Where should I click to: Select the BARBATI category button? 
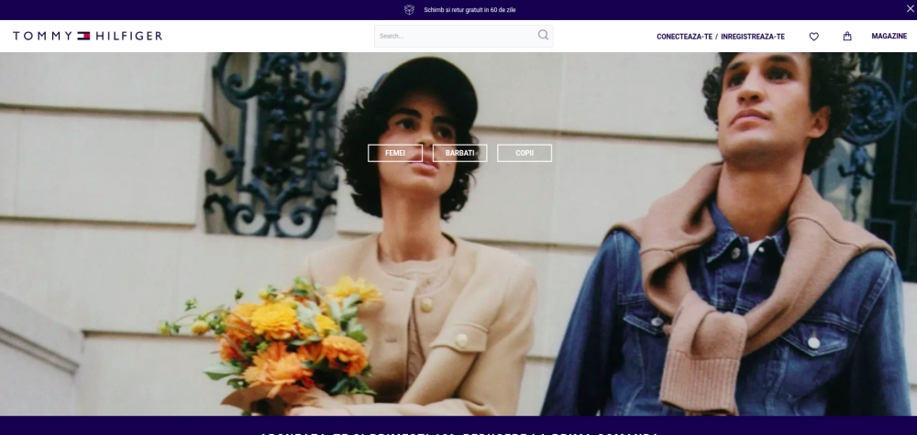[x=459, y=153]
